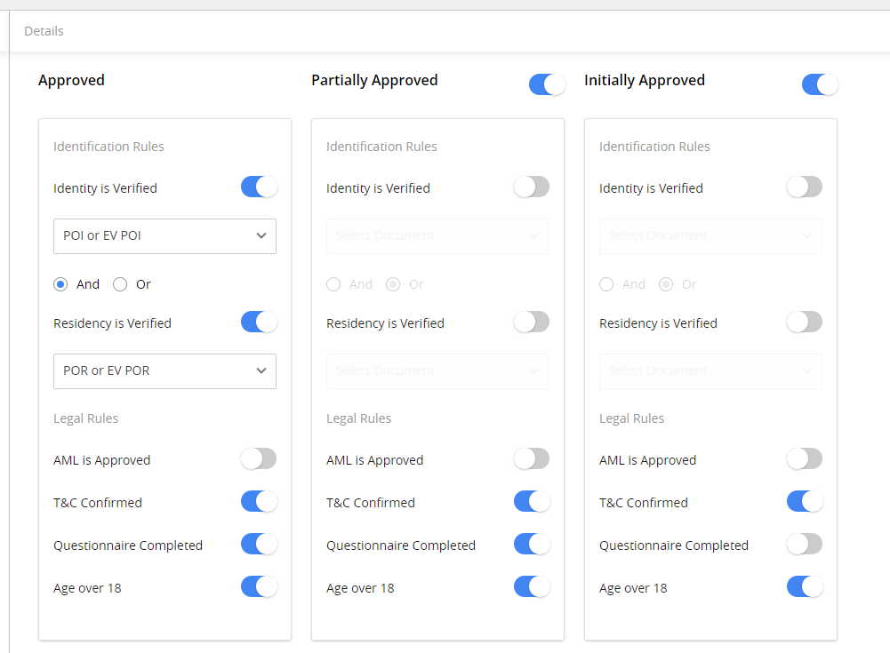Toggle Age over 18 in Approved column
The width and height of the screenshot is (890, 653).
pyautogui.click(x=259, y=586)
